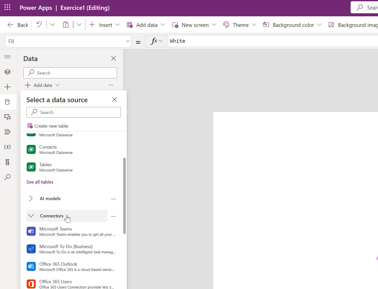Click the Background image toolbar item
This screenshot has width=378, height=289.
coord(353,25)
